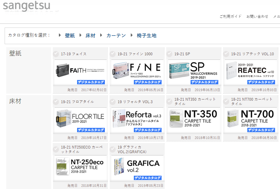Check the 17-19 フェイス catalog checkbox
The height and width of the screenshot is (189, 280).
pos(56,54)
